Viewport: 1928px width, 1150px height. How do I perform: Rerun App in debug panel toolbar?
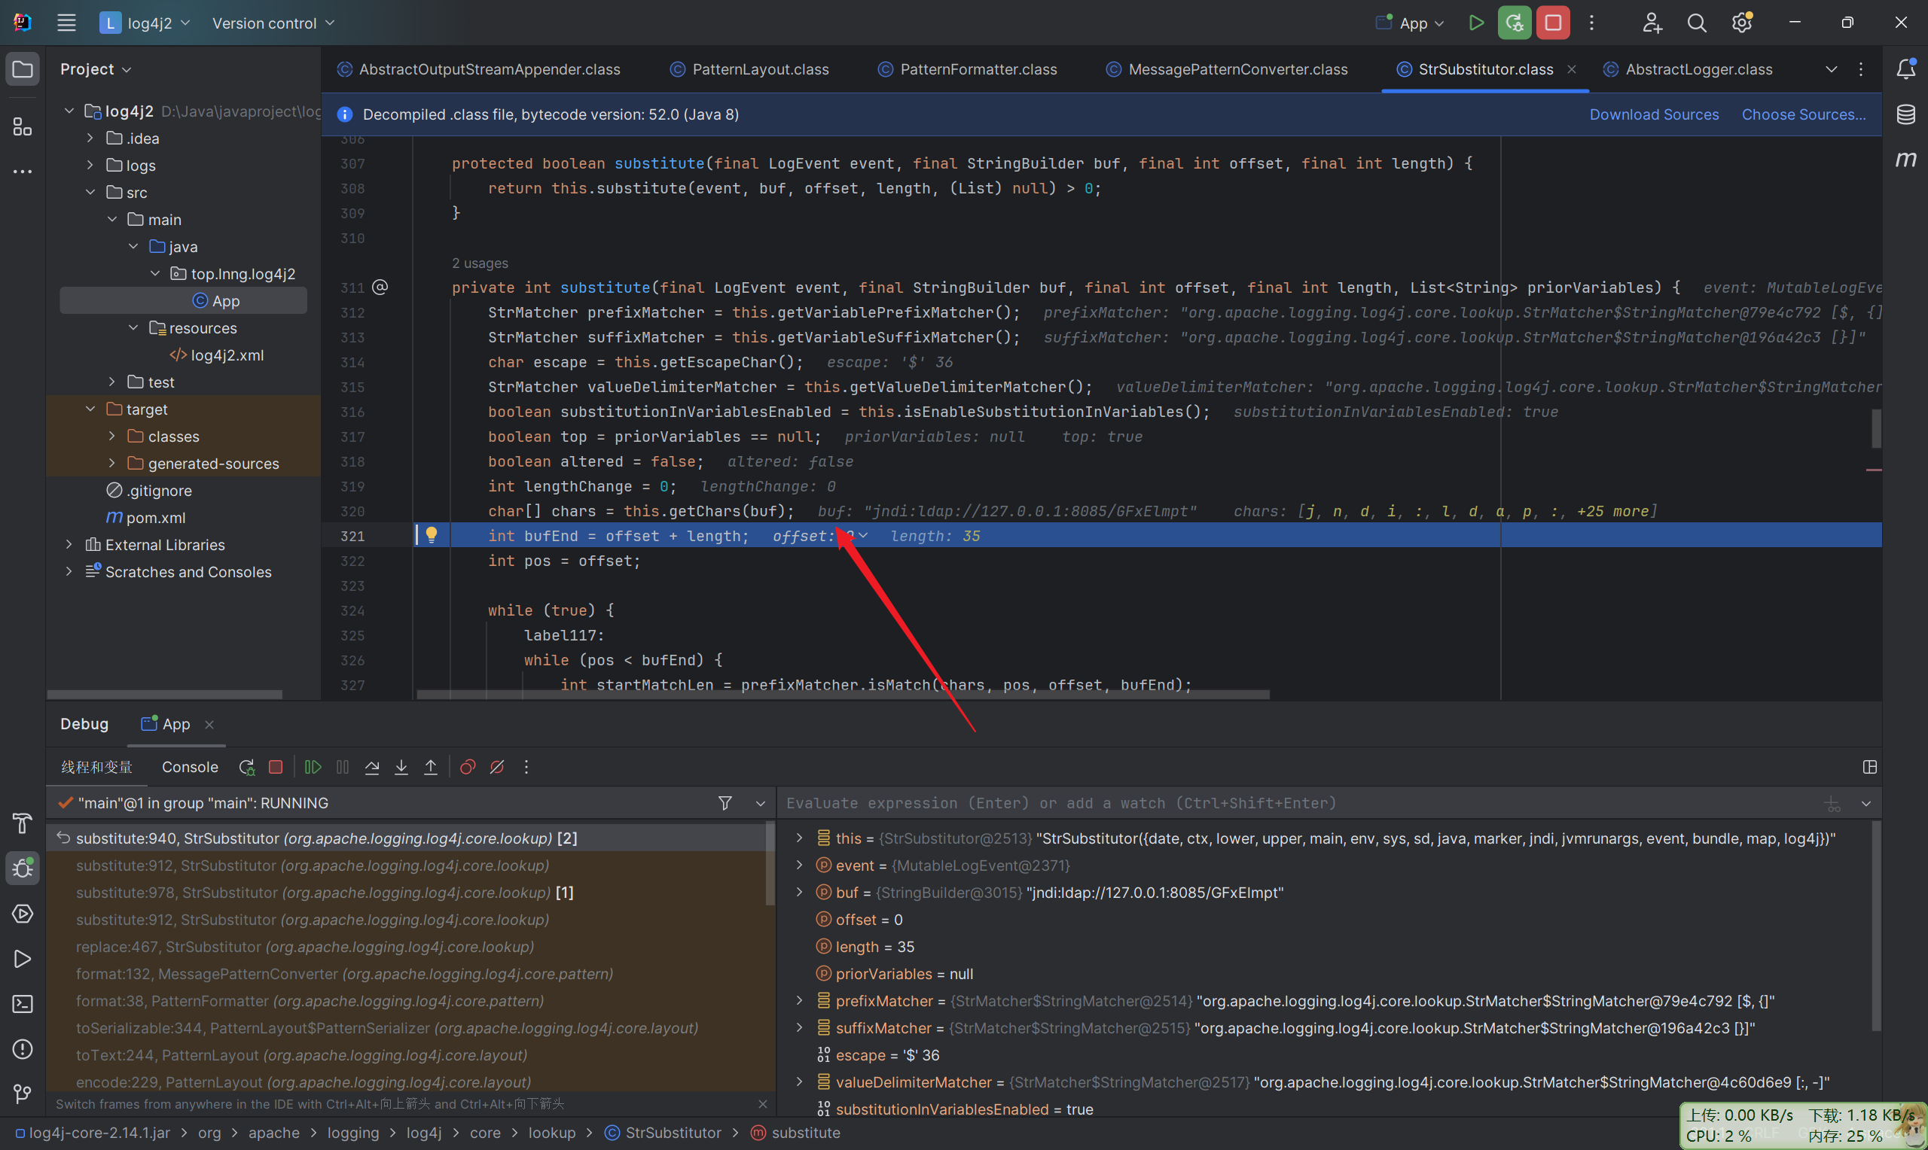(246, 766)
